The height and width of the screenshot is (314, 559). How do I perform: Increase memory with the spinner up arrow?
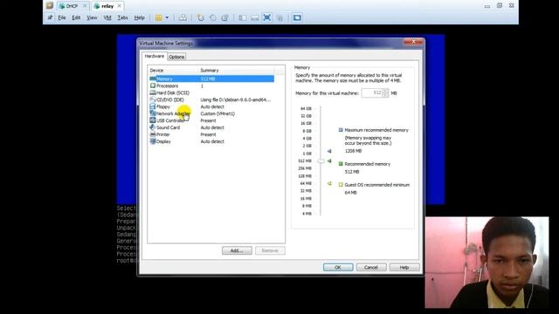[x=385, y=91]
